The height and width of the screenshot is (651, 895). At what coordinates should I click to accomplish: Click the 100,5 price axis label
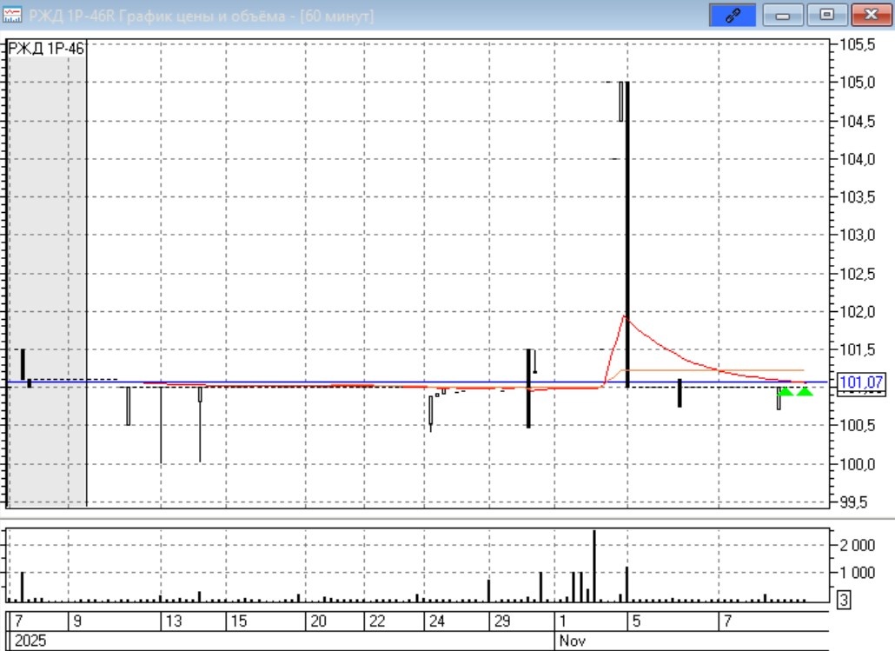(x=857, y=425)
